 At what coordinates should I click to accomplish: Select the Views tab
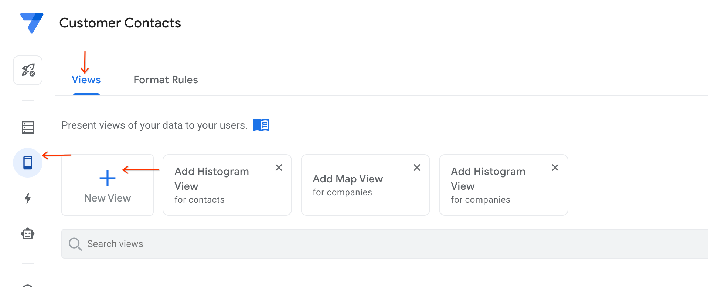coord(86,80)
